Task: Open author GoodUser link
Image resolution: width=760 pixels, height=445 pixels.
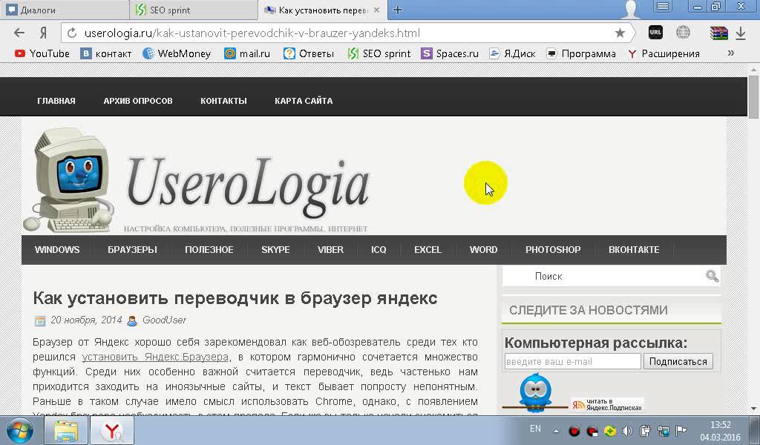Action: pos(164,320)
